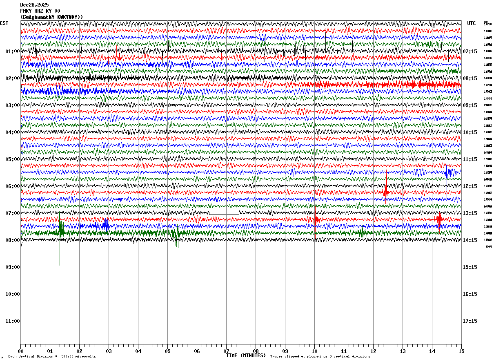Viewport: 494px width, 362px height.
Task: Click the CST timezone label
Action: pyautogui.click(x=4, y=23)
